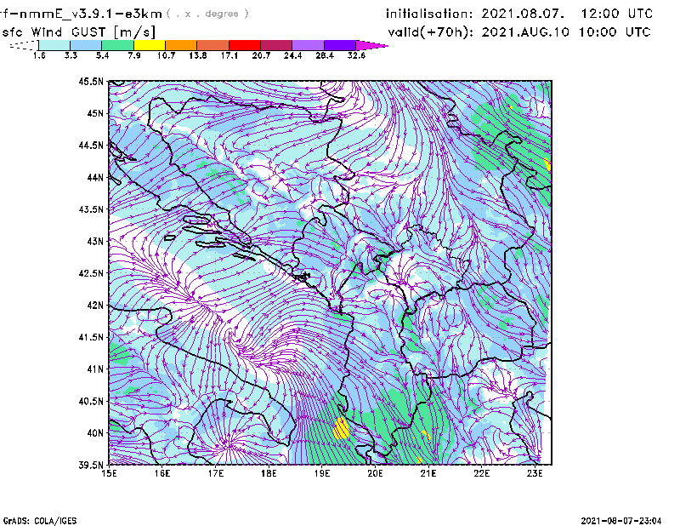Click the 16E longitude label

[162, 473]
